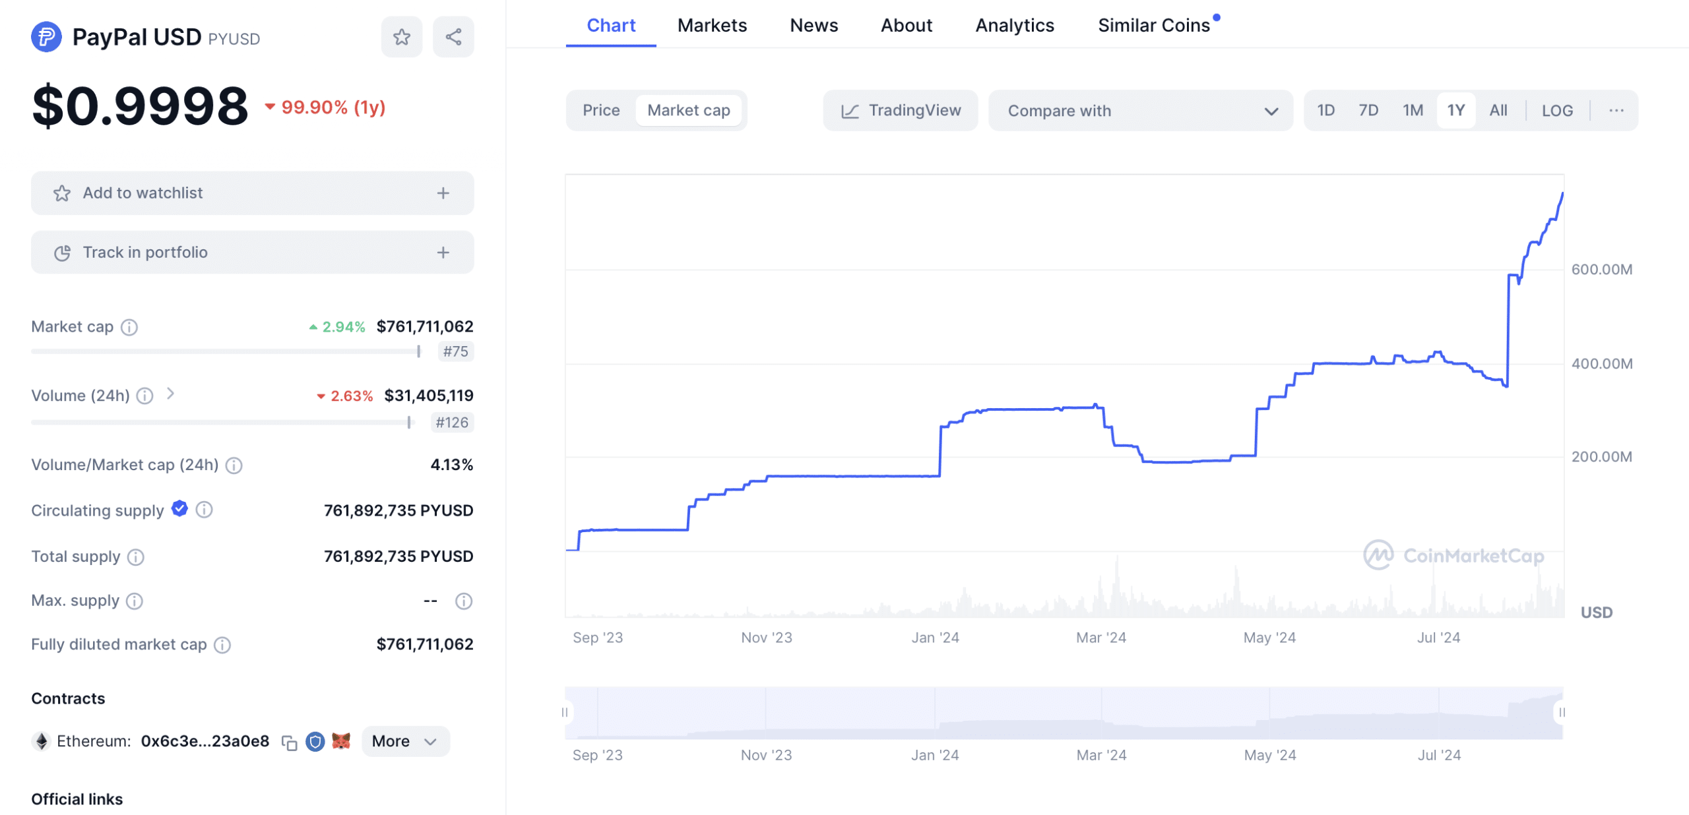Select the 1M time range

(x=1413, y=110)
